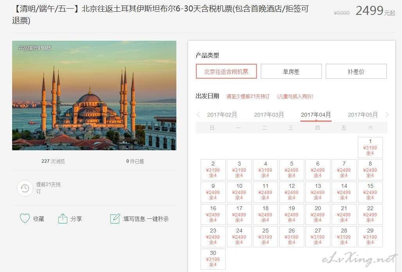
Task: Switch to the 2017年03月 tab
Action: pos(269,115)
